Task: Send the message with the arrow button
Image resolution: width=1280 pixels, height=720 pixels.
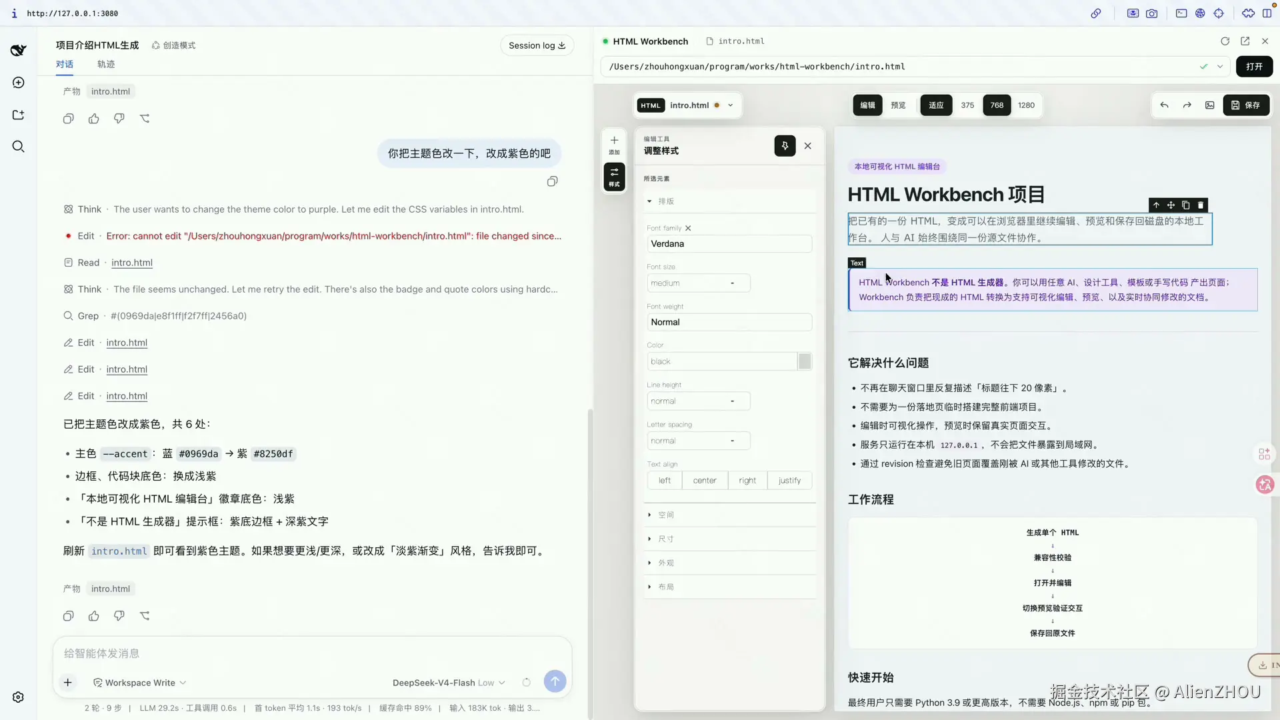Action: 555,681
